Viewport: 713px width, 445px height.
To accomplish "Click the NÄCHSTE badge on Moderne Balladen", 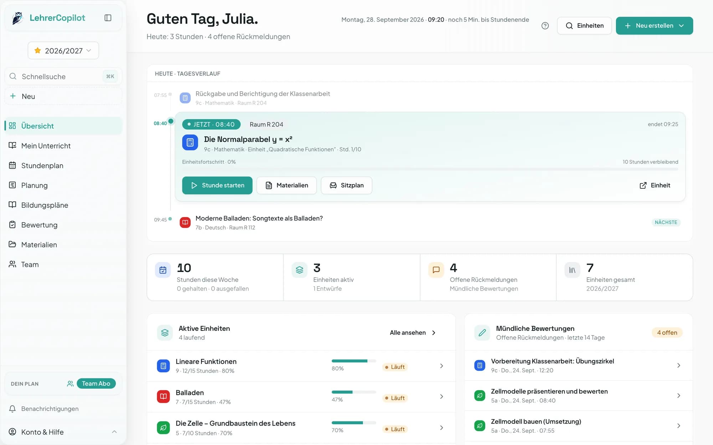I will click(x=666, y=222).
